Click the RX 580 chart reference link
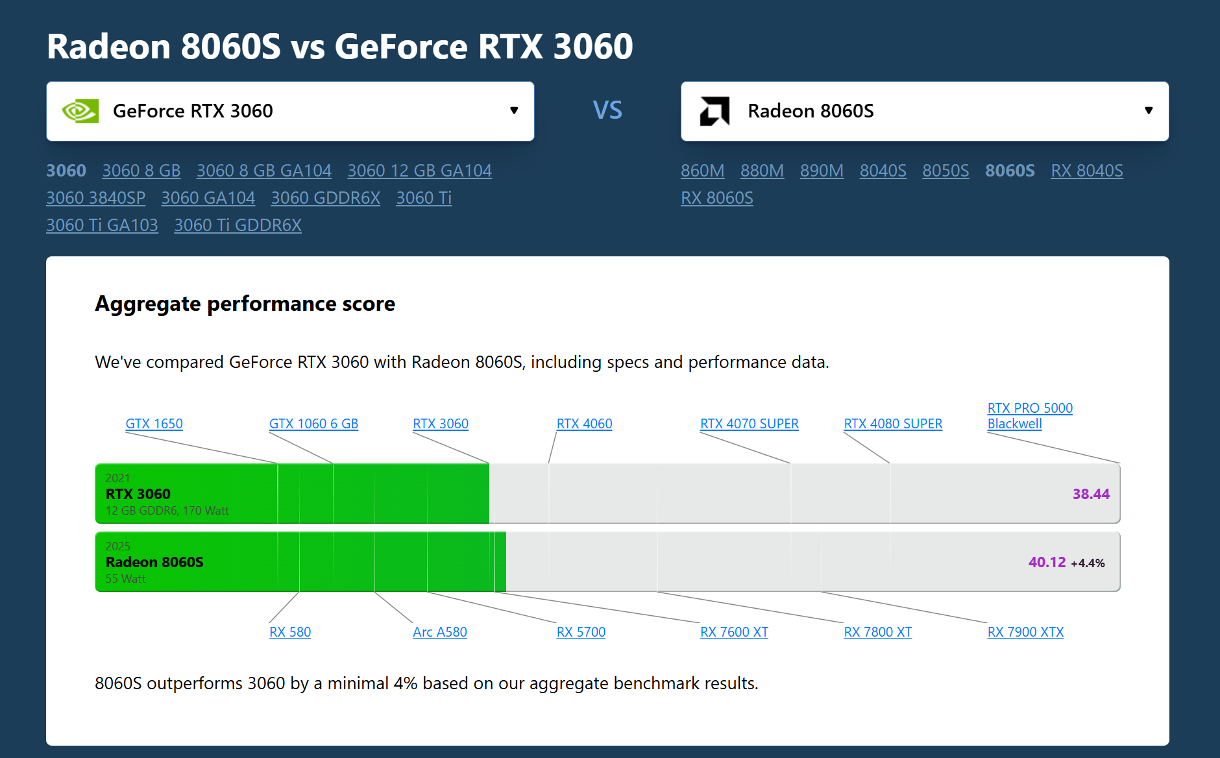The height and width of the screenshot is (758, 1220). (x=290, y=632)
